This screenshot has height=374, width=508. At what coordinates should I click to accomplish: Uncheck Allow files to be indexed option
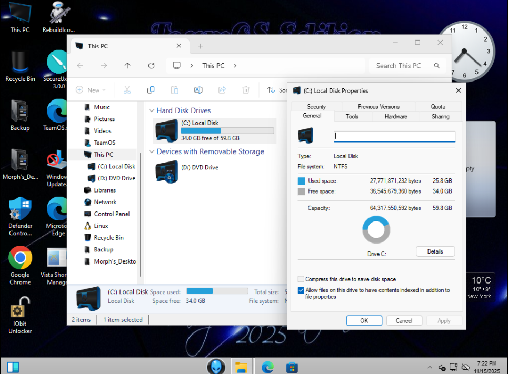(301, 290)
